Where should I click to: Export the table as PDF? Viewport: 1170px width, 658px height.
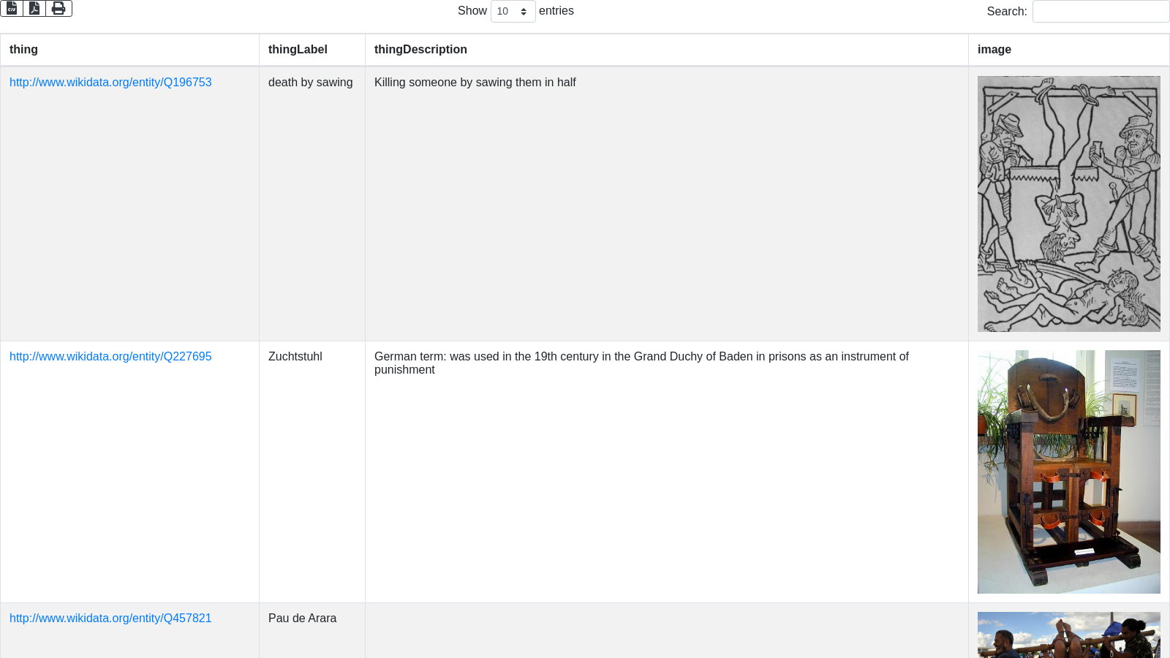click(34, 8)
